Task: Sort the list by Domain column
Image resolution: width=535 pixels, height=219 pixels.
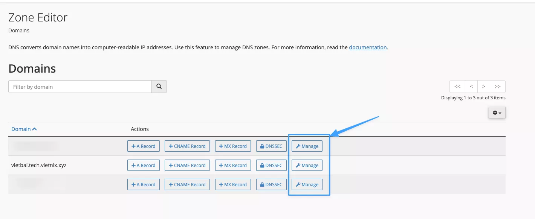Action: (x=24, y=129)
